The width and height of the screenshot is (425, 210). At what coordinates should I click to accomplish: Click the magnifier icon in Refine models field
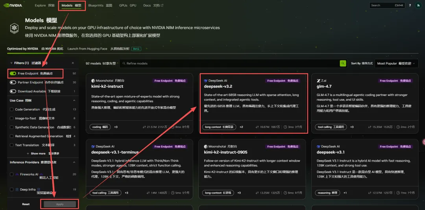tap(124, 63)
